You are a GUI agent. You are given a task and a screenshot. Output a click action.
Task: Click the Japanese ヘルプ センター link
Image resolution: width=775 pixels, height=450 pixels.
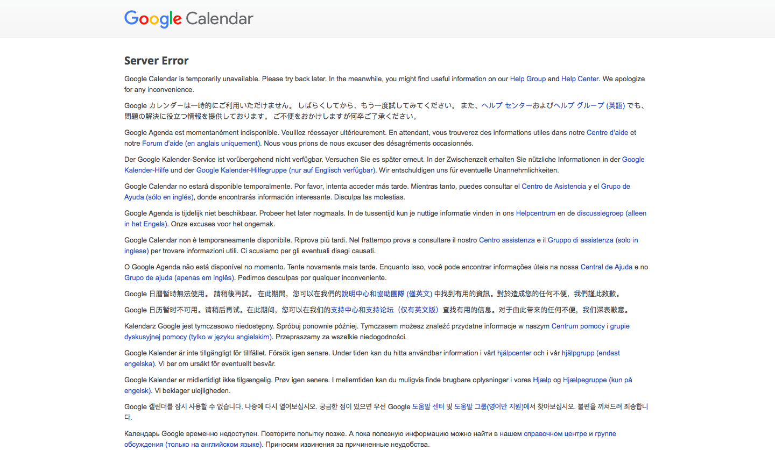point(507,105)
